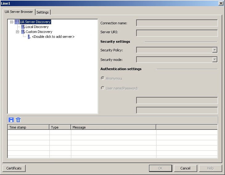Click the trash can clear log icon

pos(18,120)
